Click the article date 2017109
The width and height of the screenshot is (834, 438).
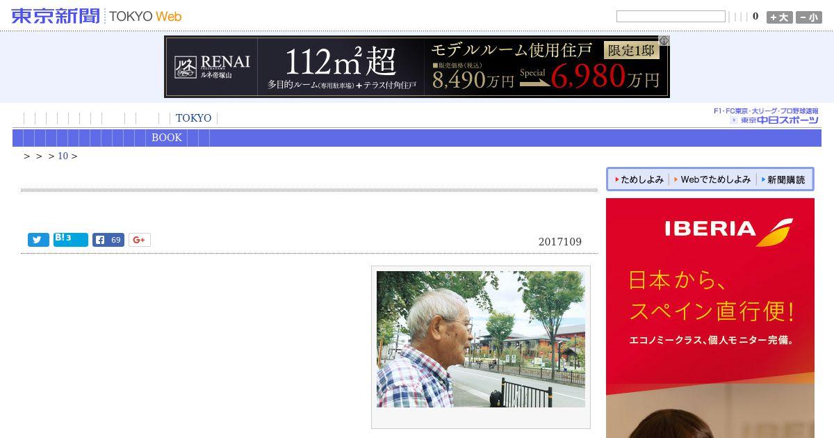(x=560, y=242)
